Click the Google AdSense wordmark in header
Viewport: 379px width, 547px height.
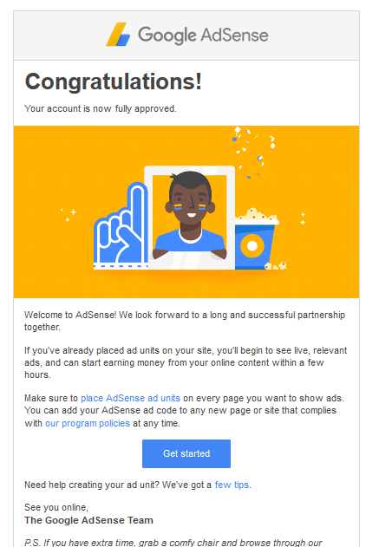(203, 36)
